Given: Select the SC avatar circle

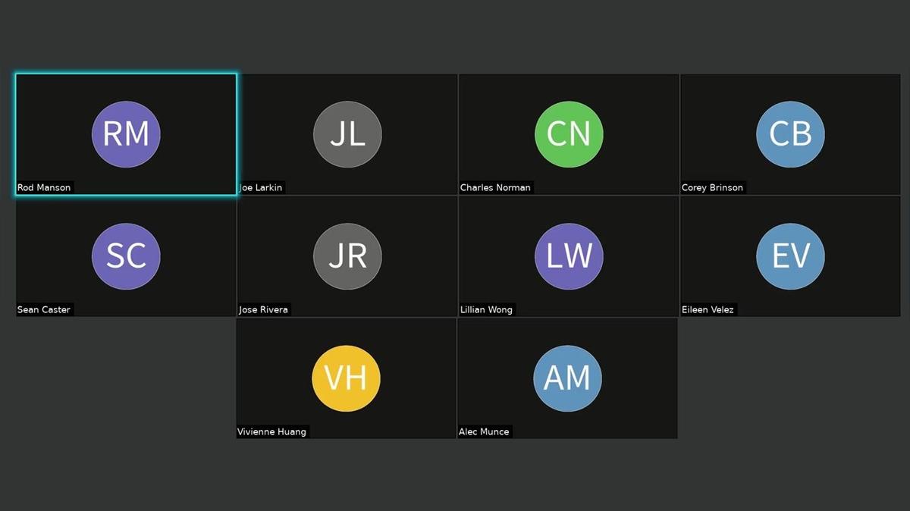Looking at the screenshot, I should point(126,256).
